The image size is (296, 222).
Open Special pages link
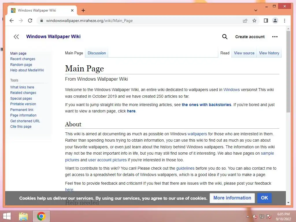pos(21,98)
